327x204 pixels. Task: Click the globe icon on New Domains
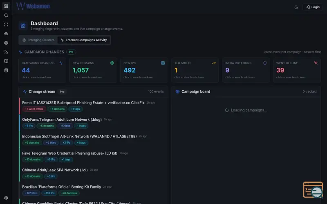[x=112, y=63]
